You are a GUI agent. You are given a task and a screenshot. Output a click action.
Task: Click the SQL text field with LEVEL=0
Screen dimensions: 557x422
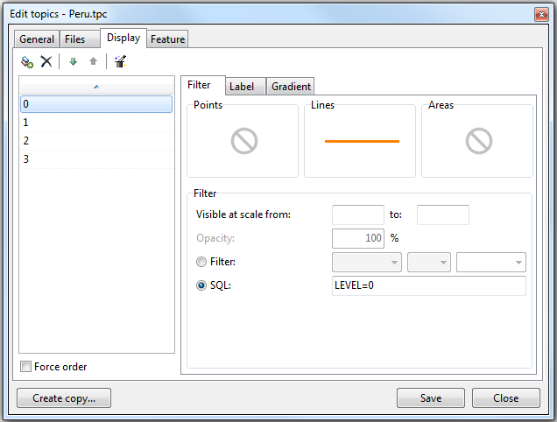tap(429, 286)
